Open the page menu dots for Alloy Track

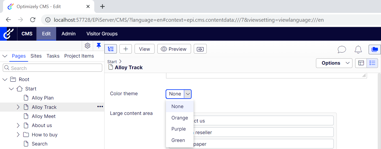click(x=100, y=107)
